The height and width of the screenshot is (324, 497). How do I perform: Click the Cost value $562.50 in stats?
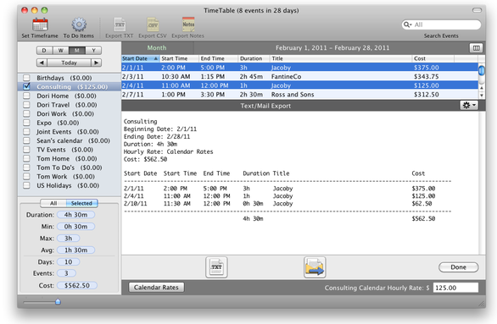tap(77, 285)
